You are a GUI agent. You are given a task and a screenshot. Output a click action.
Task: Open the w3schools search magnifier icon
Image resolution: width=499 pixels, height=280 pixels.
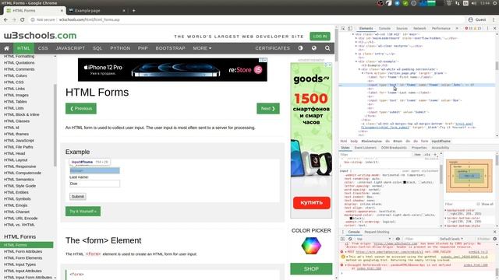pyautogui.click(x=327, y=48)
